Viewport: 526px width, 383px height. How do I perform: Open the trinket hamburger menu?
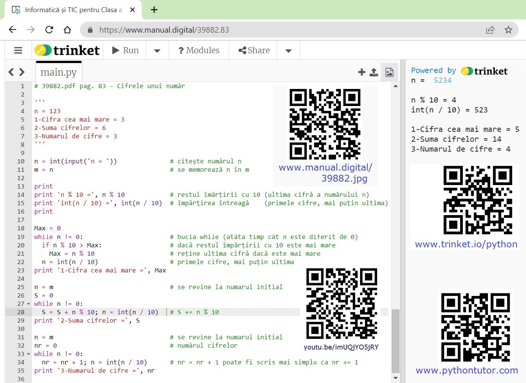18,50
